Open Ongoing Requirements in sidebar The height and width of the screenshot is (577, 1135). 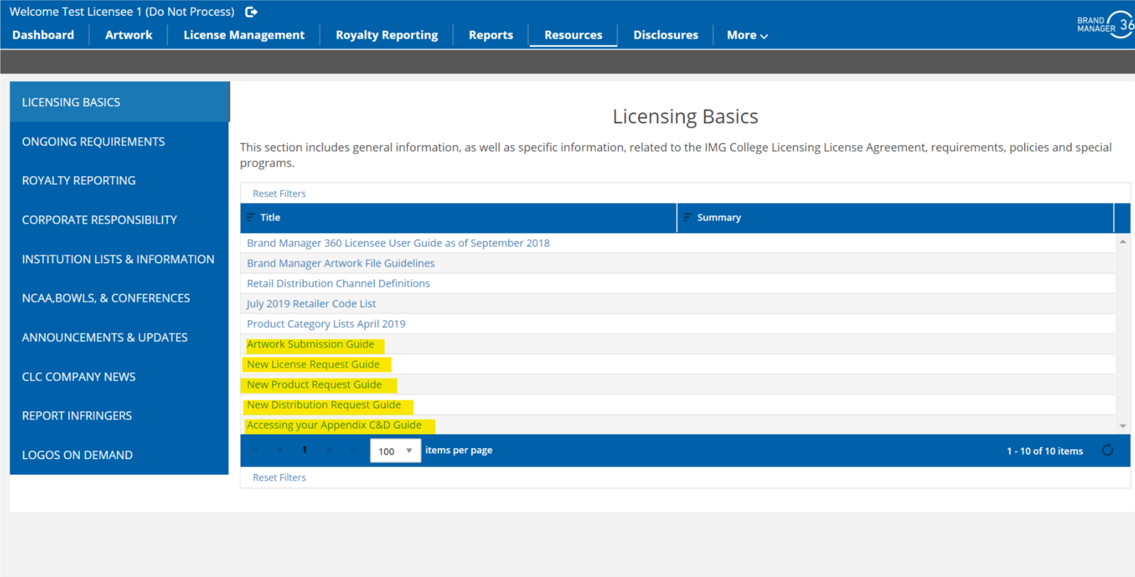pos(119,141)
